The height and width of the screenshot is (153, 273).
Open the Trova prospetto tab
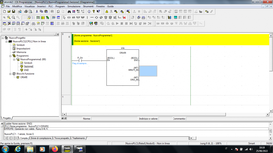62,138
